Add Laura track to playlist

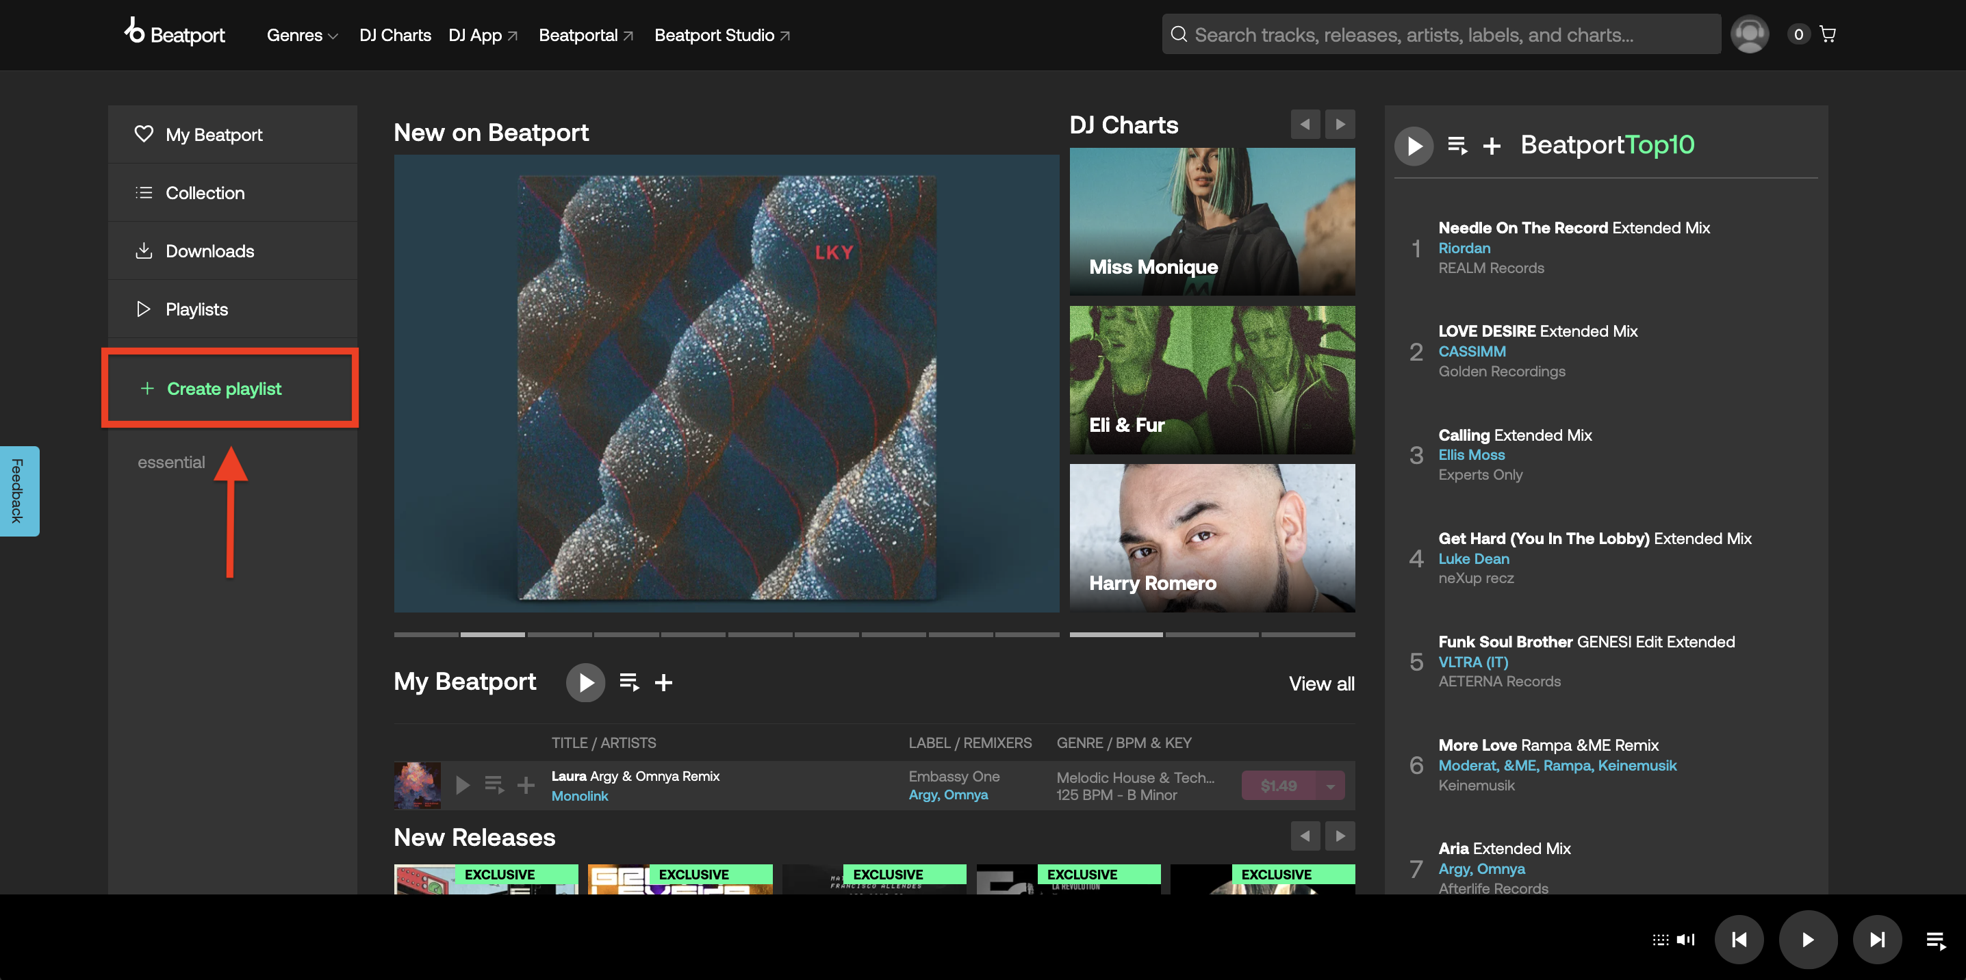click(526, 784)
